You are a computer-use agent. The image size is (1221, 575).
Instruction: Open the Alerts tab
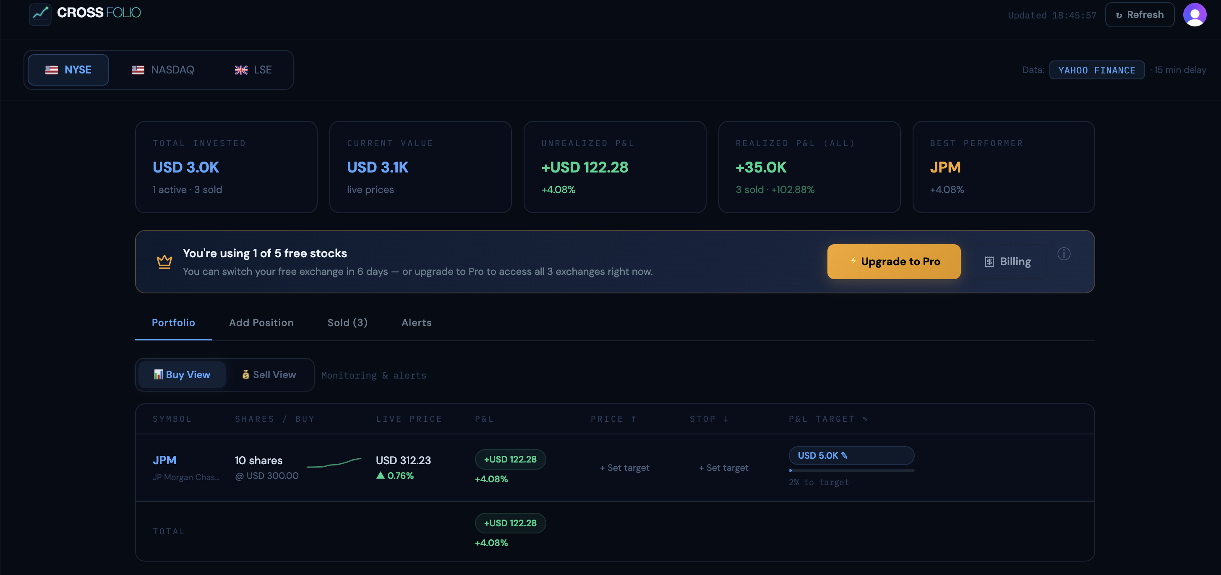point(416,323)
